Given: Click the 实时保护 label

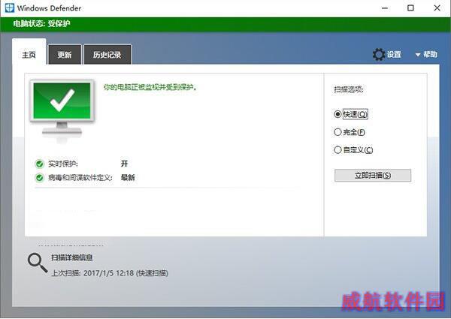Looking at the screenshot, I should (x=62, y=164).
